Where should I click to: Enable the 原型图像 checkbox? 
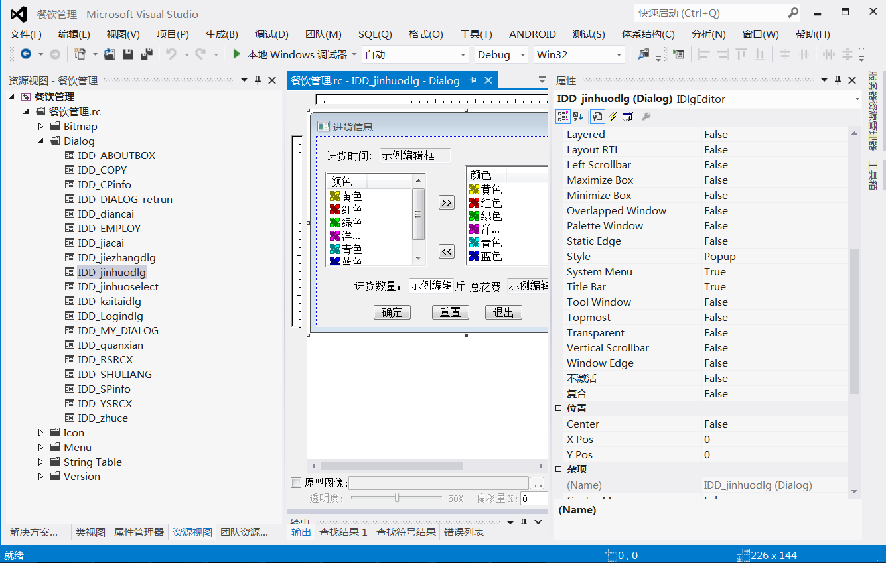(x=295, y=483)
